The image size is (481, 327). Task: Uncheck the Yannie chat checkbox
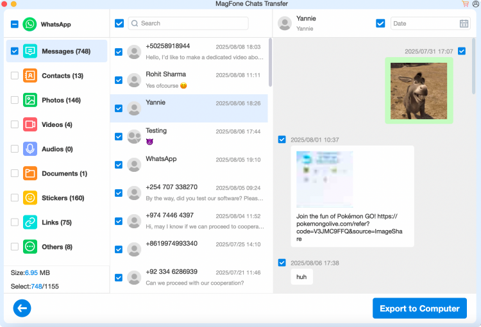click(x=119, y=108)
